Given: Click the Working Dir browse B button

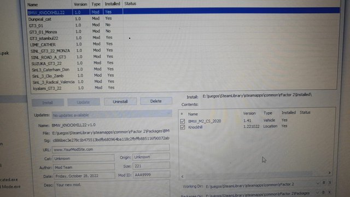Looking at the screenshot, I should tap(324, 183).
